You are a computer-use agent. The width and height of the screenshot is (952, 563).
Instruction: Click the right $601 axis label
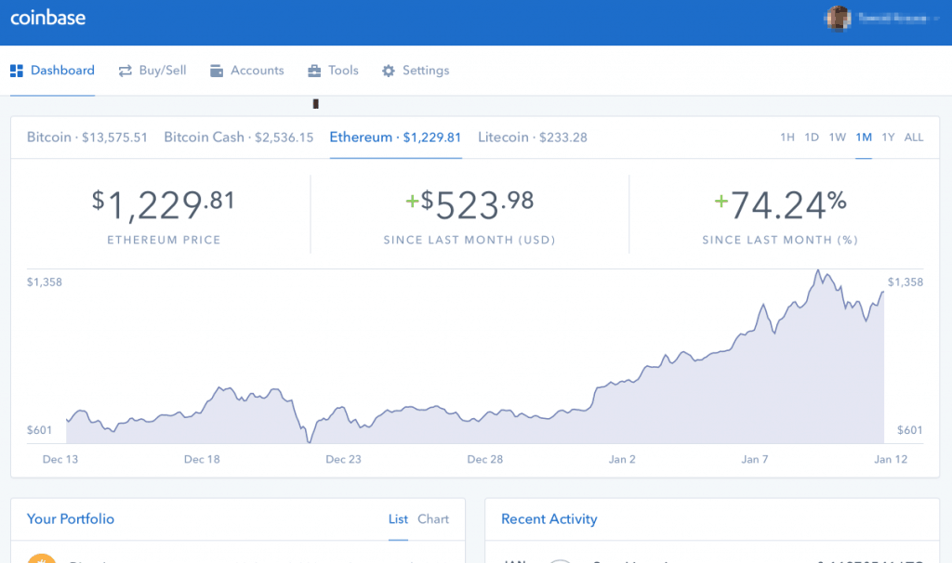910,430
